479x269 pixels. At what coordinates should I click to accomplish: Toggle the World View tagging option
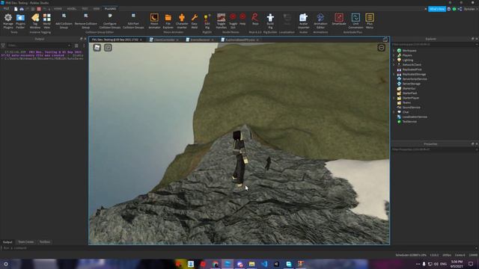[46, 21]
